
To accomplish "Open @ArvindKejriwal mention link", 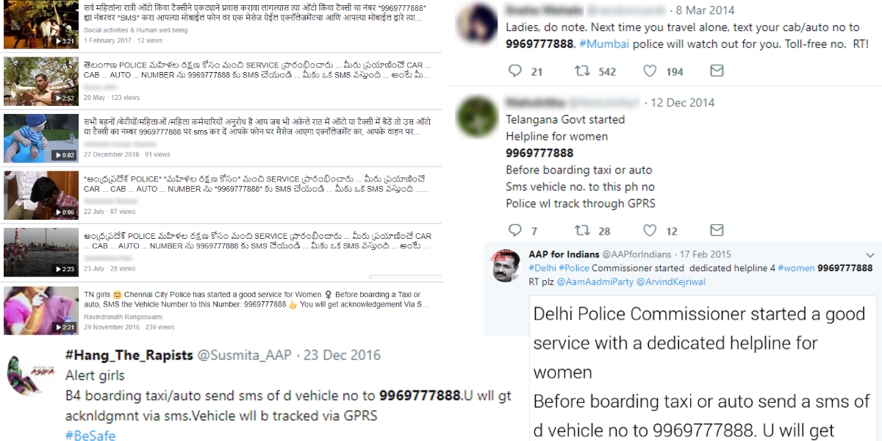I will coord(675,281).
